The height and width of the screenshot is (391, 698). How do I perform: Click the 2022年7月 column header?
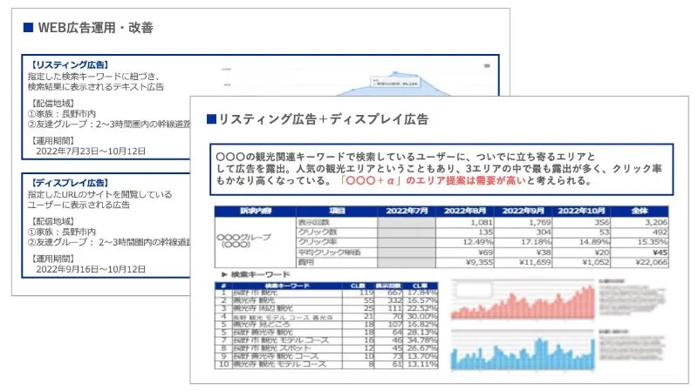click(407, 211)
